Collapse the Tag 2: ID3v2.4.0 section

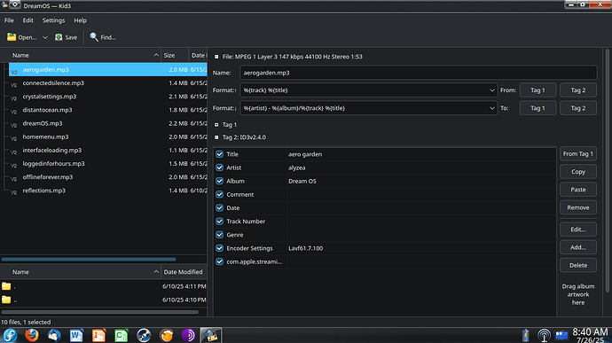coord(216,137)
